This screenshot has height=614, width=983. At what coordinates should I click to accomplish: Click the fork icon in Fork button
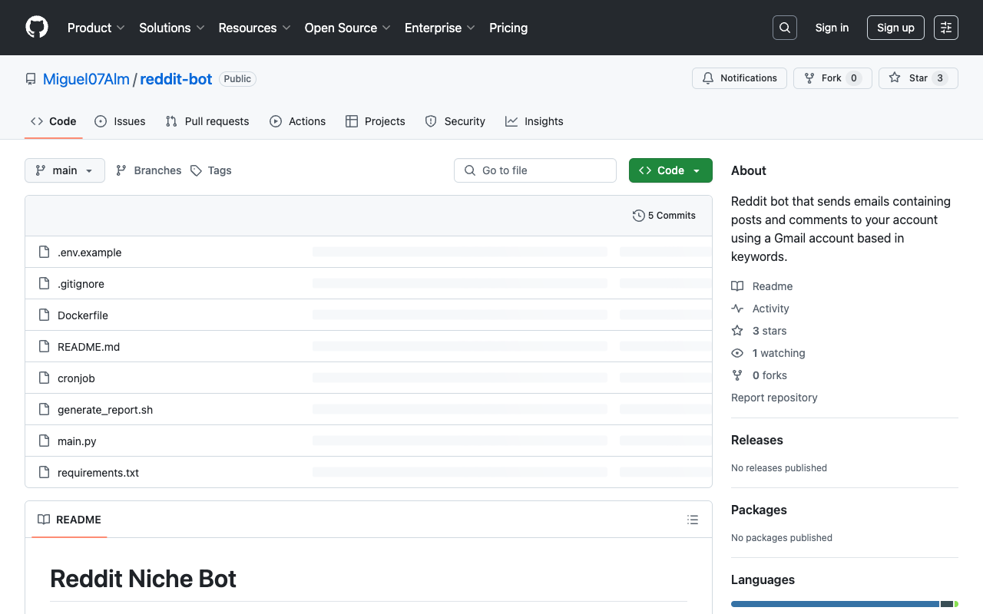(x=809, y=78)
